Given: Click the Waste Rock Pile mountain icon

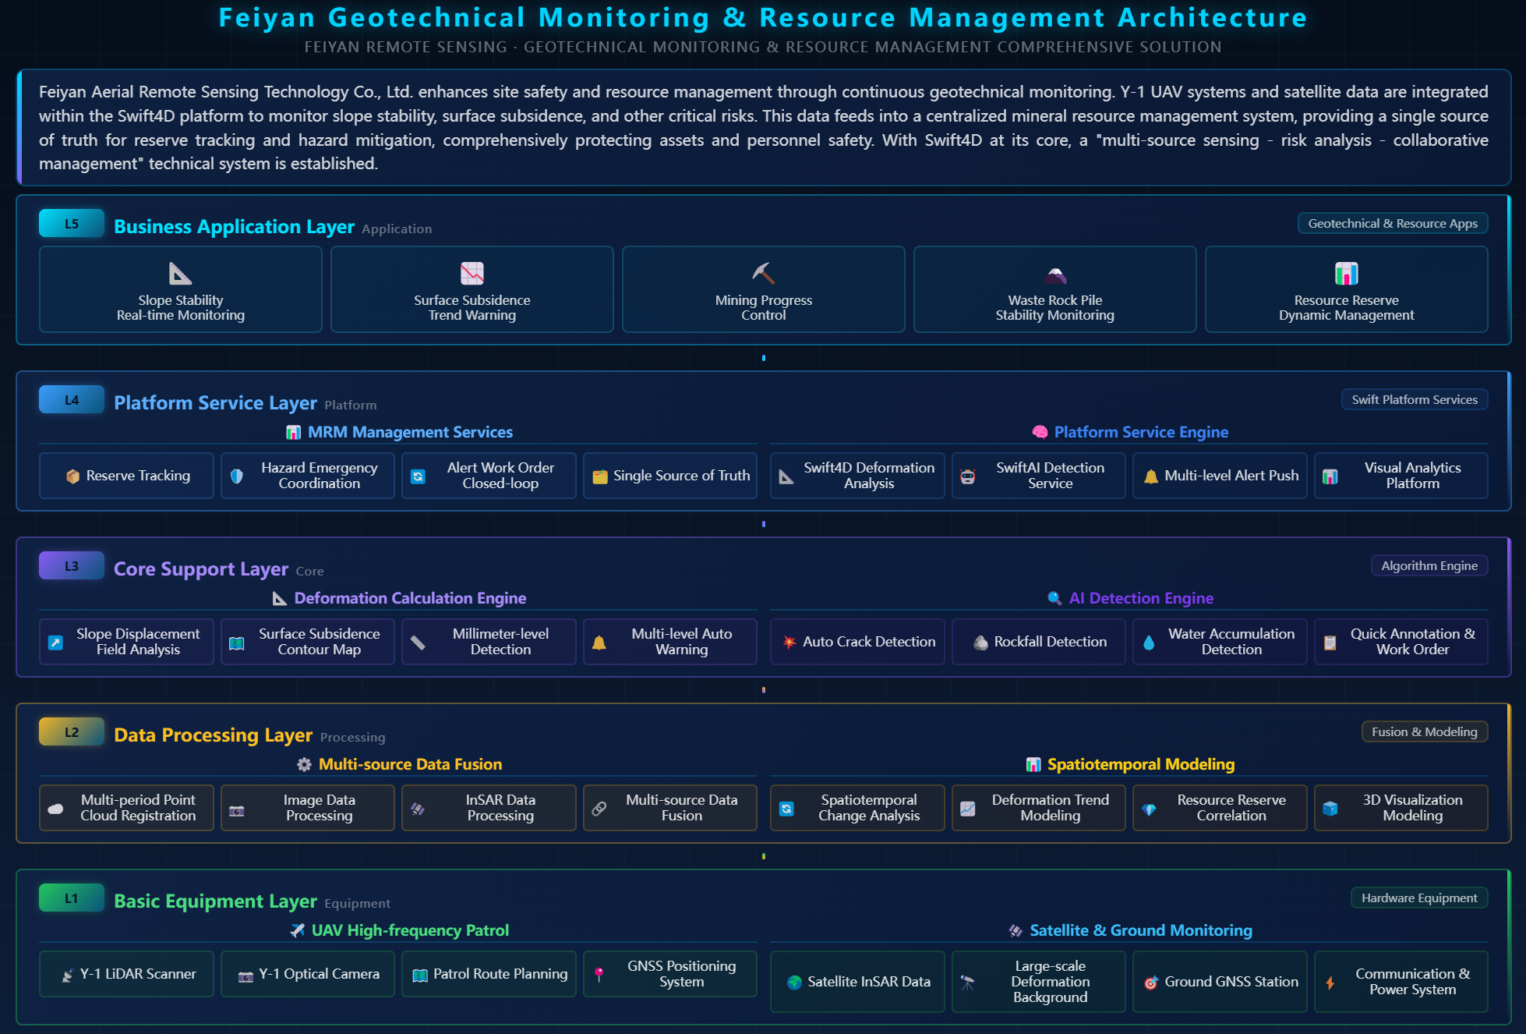Looking at the screenshot, I should click(x=1055, y=274).
